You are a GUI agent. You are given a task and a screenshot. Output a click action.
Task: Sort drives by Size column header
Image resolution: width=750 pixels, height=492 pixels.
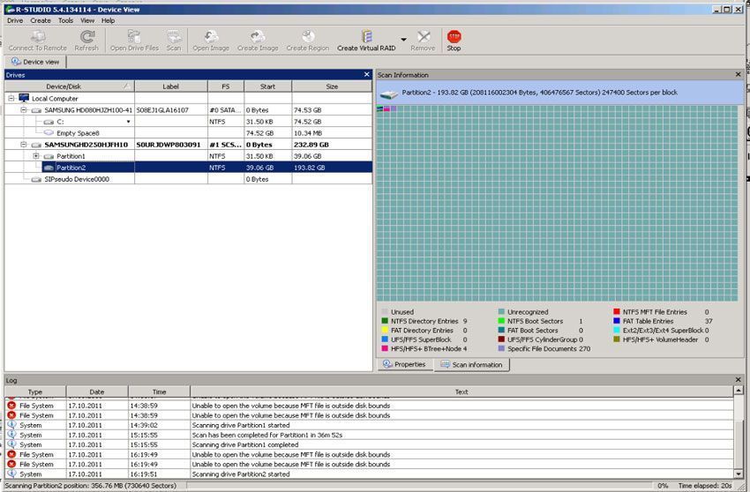point(332,86)
